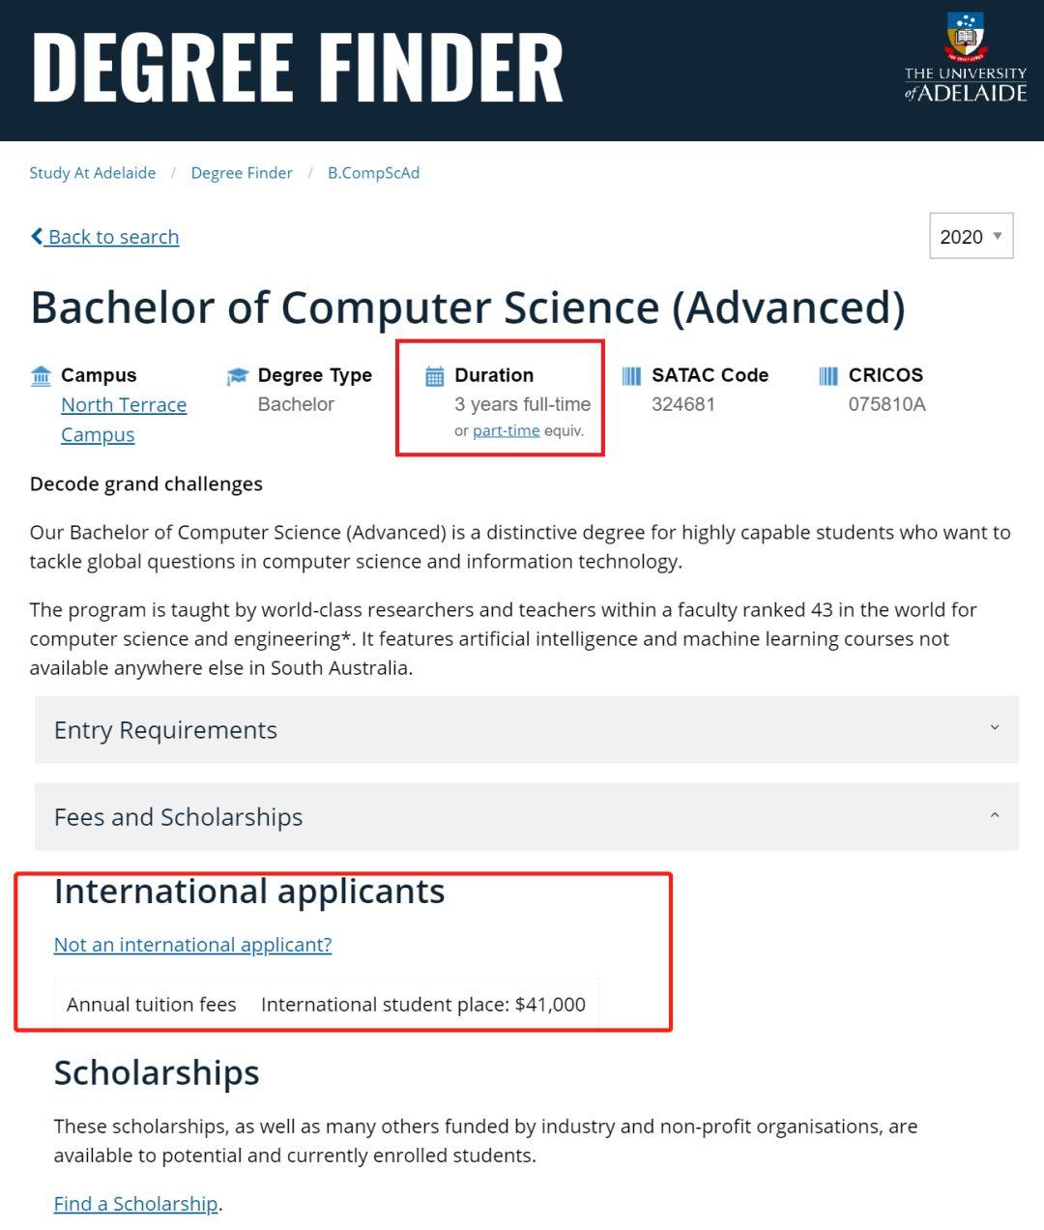Follow the part-time duration link
Viewport: 1044px width, 1230px height.
coord(506,430)
